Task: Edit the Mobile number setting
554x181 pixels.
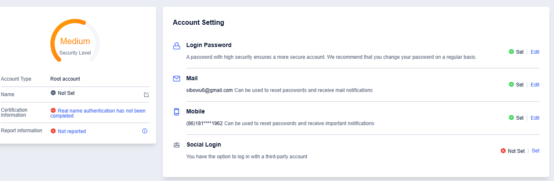Action: (x=535, y=118)
